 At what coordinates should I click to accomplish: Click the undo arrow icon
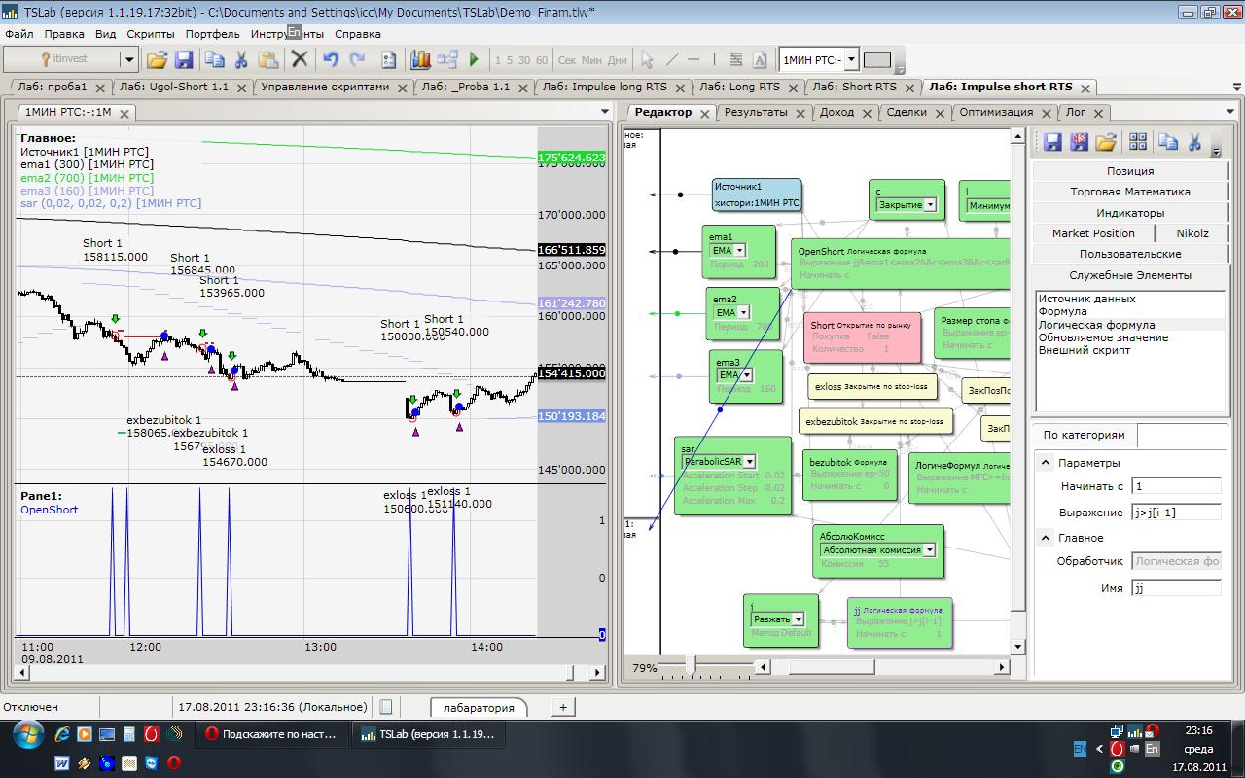[331, 59]
